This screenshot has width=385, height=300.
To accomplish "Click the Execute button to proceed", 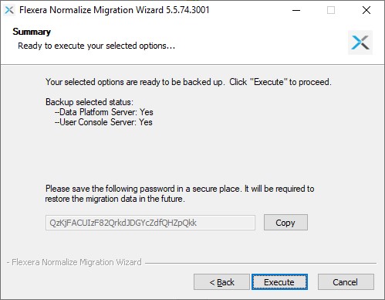I will tap(279, 282).
